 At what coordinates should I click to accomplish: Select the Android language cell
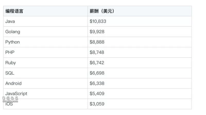13,83
